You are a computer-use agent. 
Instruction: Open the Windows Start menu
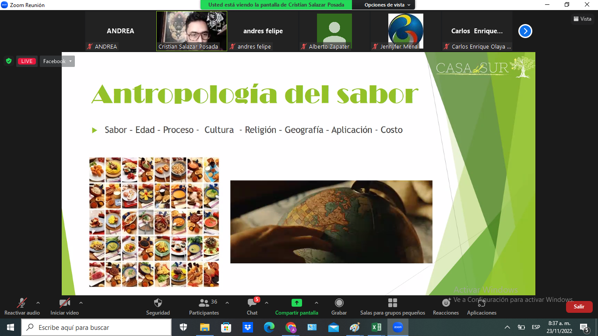[11, 327]
